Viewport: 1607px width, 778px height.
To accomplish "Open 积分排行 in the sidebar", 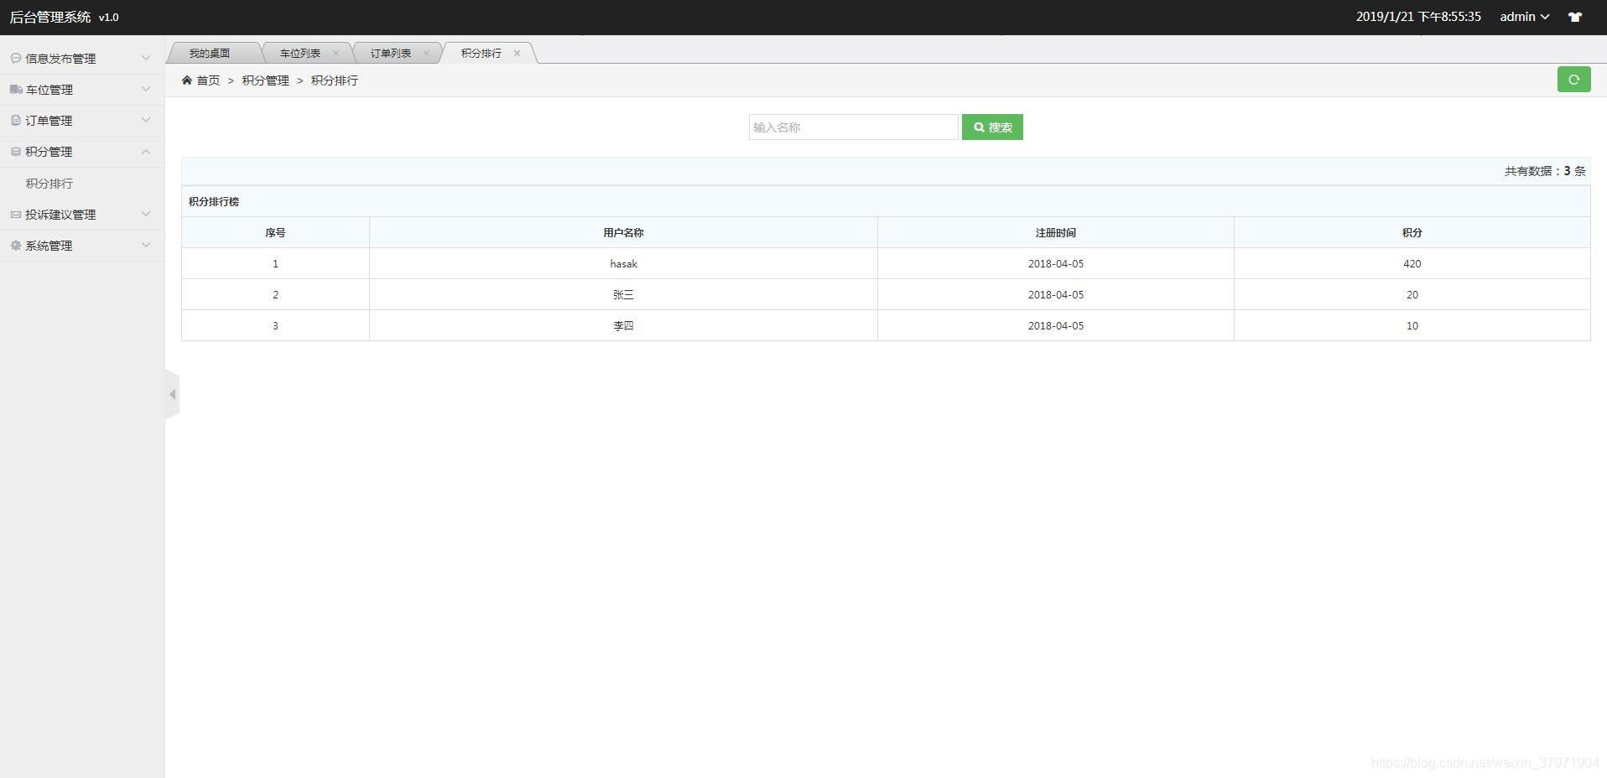I will [49, 183].
